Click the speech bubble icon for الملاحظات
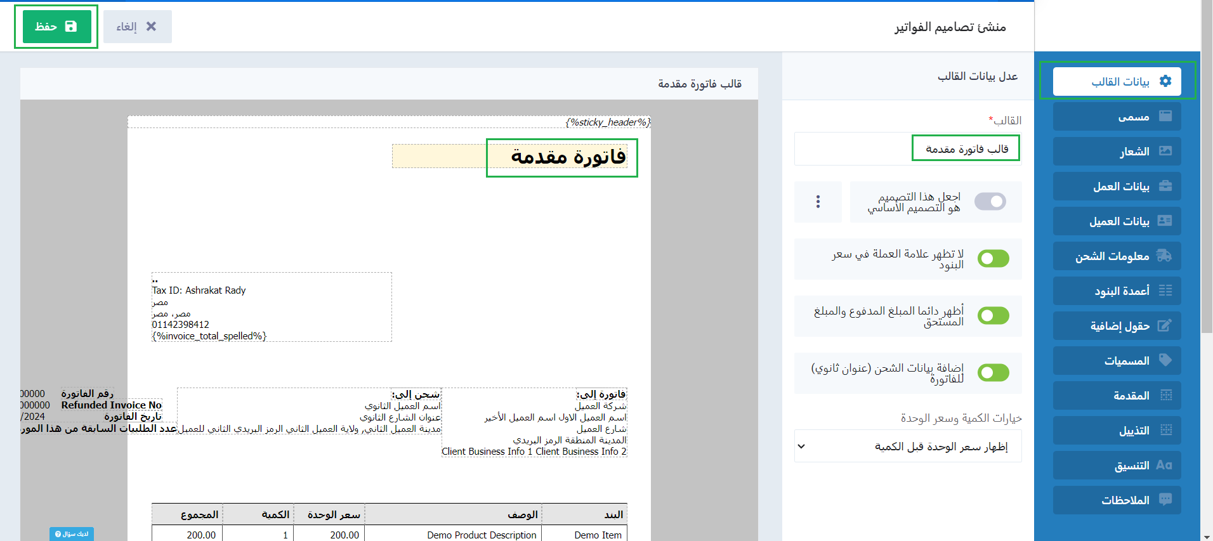 coord(1165,499)
